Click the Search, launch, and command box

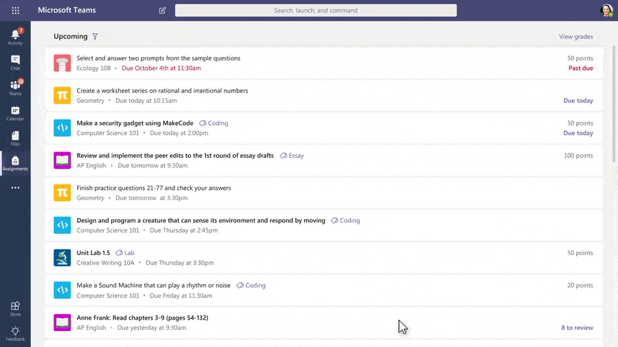click(x=316, y=10)
